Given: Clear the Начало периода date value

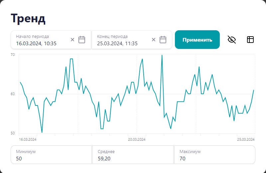Looking at the screenshot, I should coord(72,40).
